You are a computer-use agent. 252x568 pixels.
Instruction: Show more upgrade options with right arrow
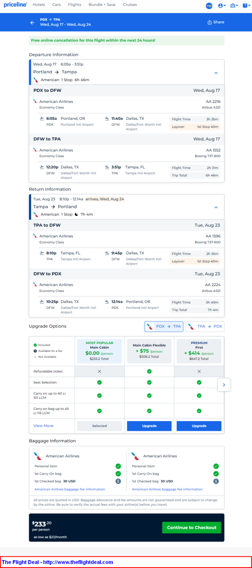(x=224, y=385)
